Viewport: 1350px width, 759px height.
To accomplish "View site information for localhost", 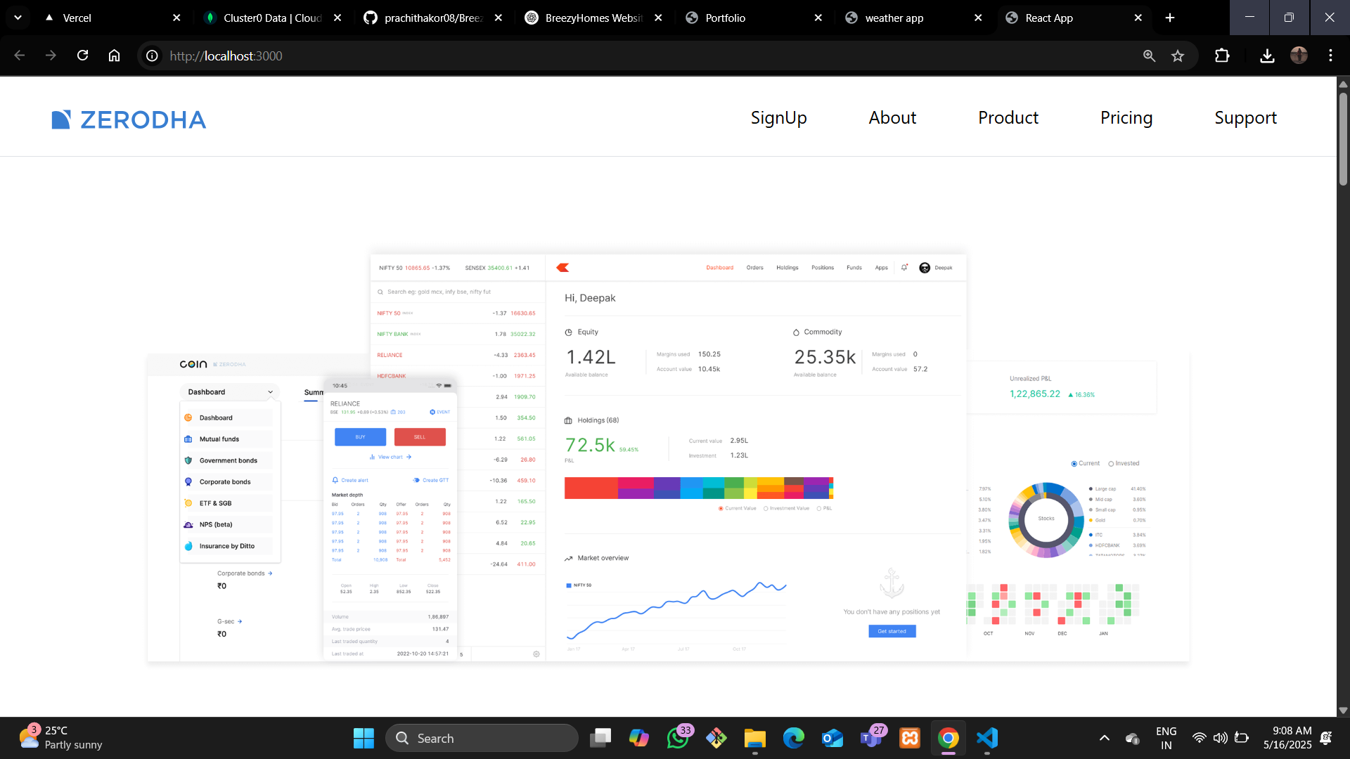I will (152, 56).
